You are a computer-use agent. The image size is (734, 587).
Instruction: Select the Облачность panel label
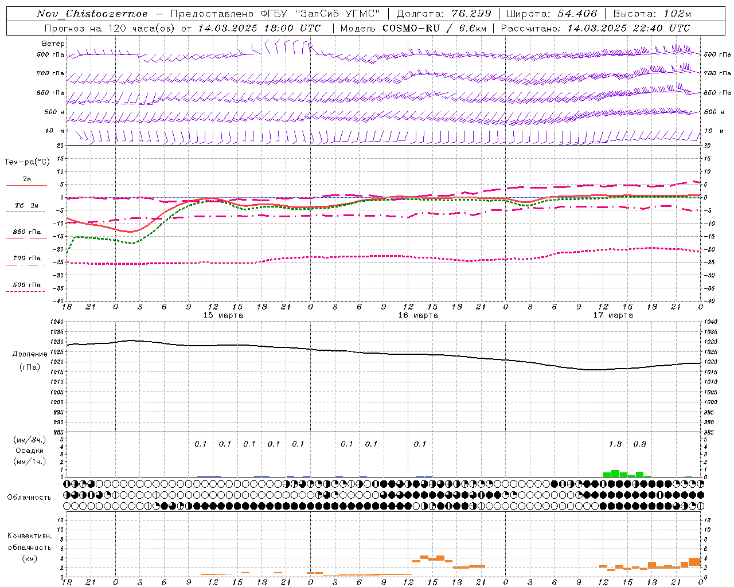(x=29, y=498)
